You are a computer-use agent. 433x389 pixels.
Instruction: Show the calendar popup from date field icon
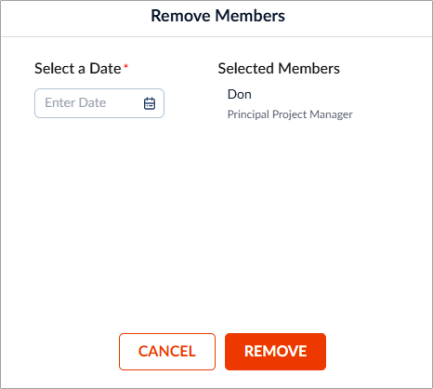150,103
